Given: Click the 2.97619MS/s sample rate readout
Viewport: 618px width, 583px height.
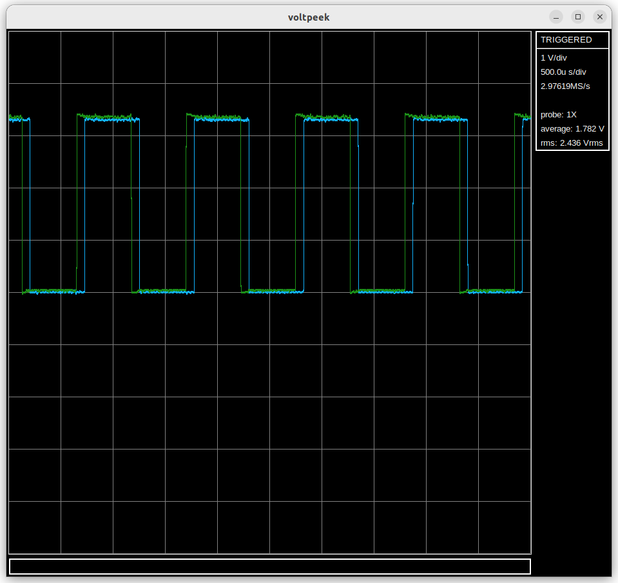Looking at the screenshot, I should tap(565, 86).
